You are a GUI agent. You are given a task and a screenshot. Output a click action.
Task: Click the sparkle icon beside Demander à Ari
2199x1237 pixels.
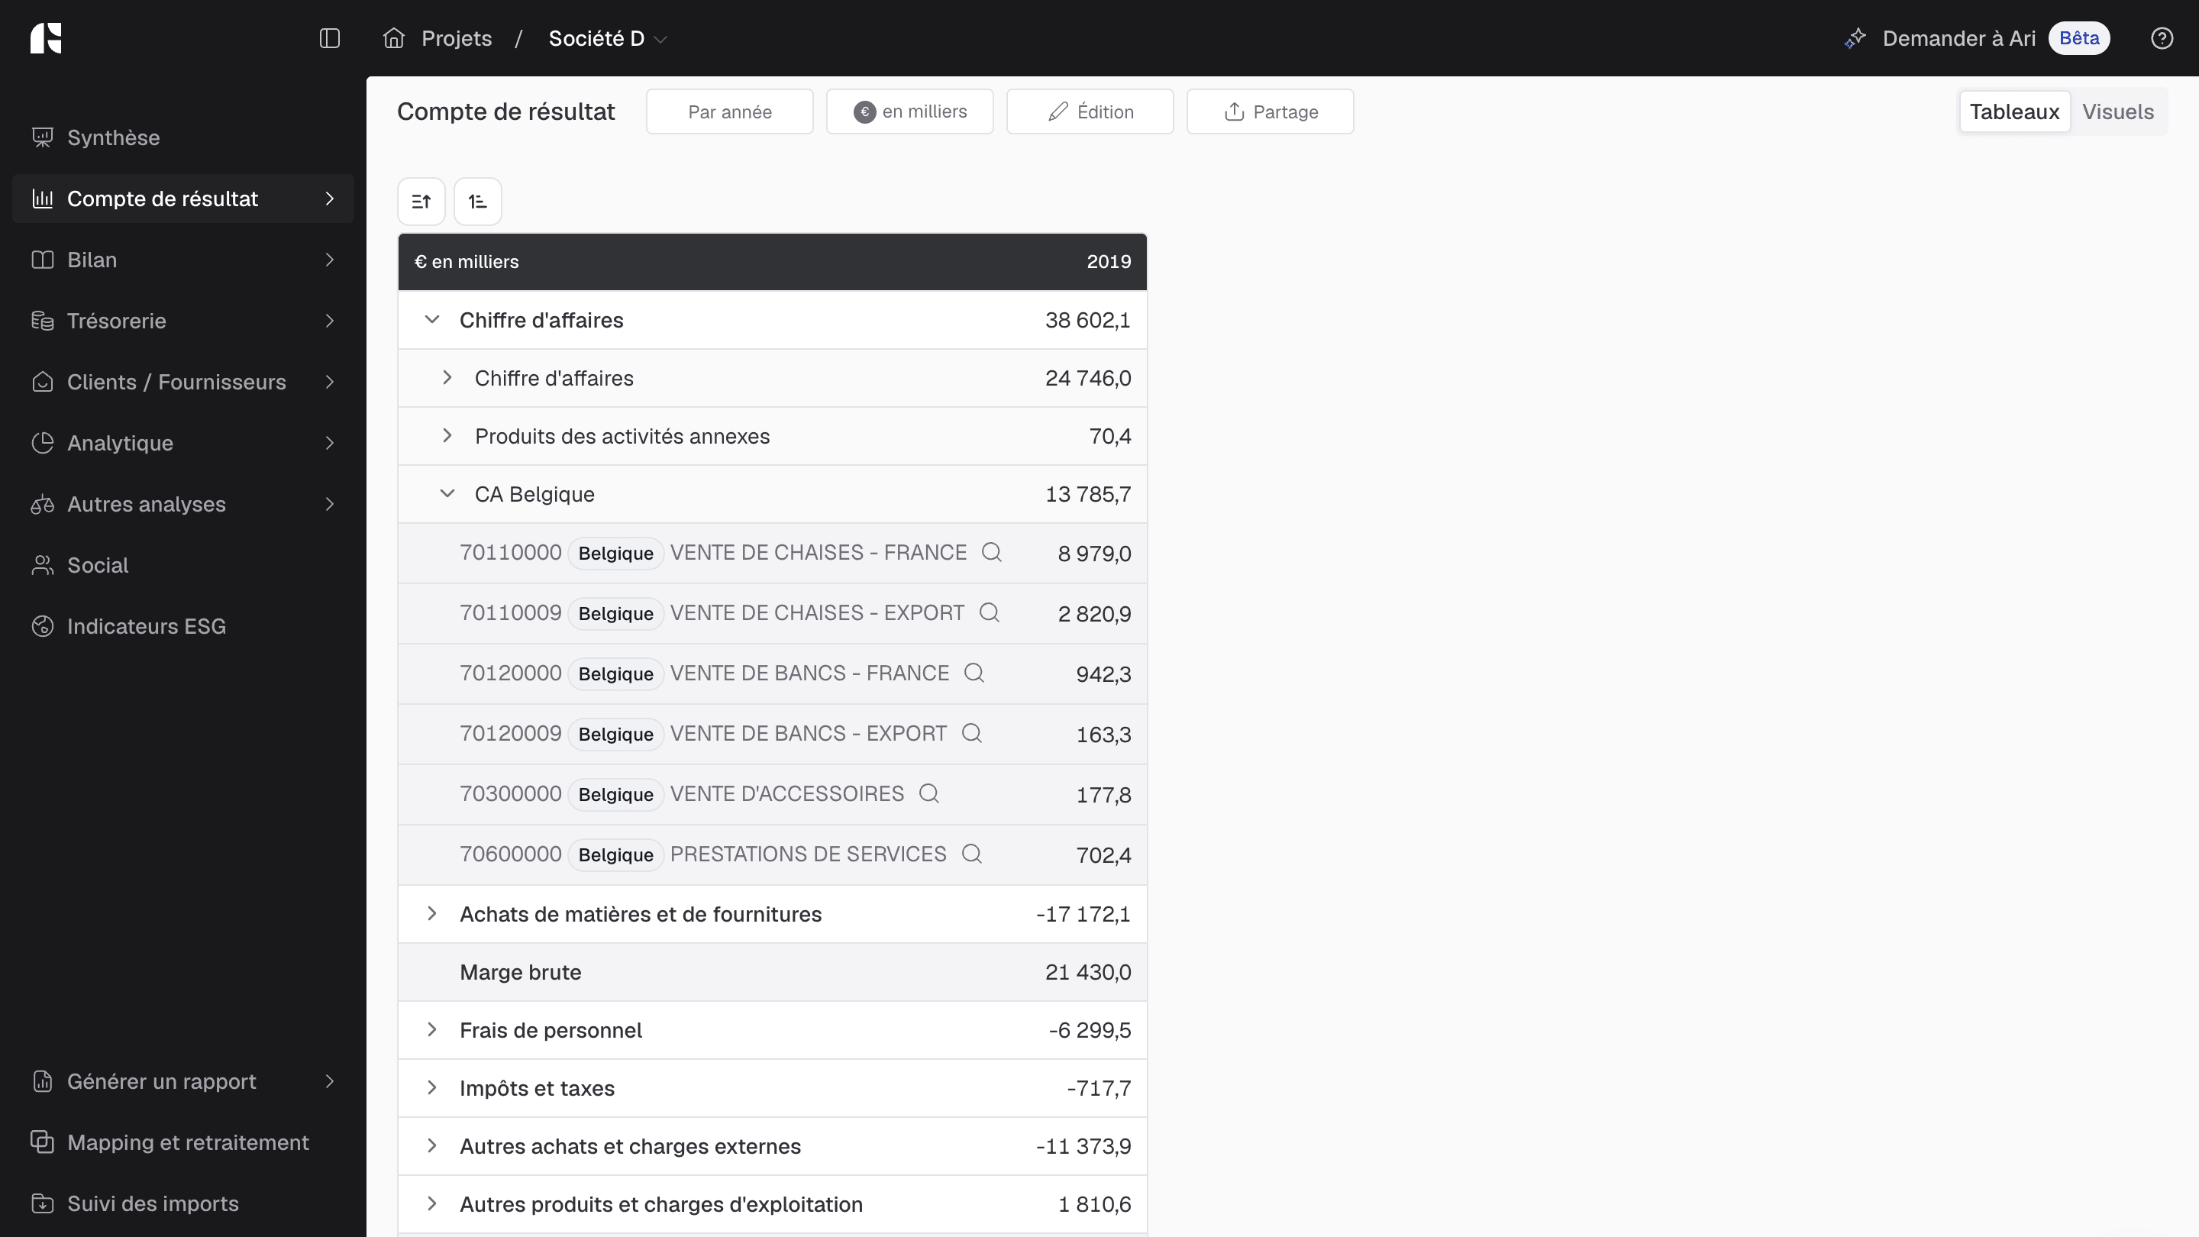(x=1855, y=38)
